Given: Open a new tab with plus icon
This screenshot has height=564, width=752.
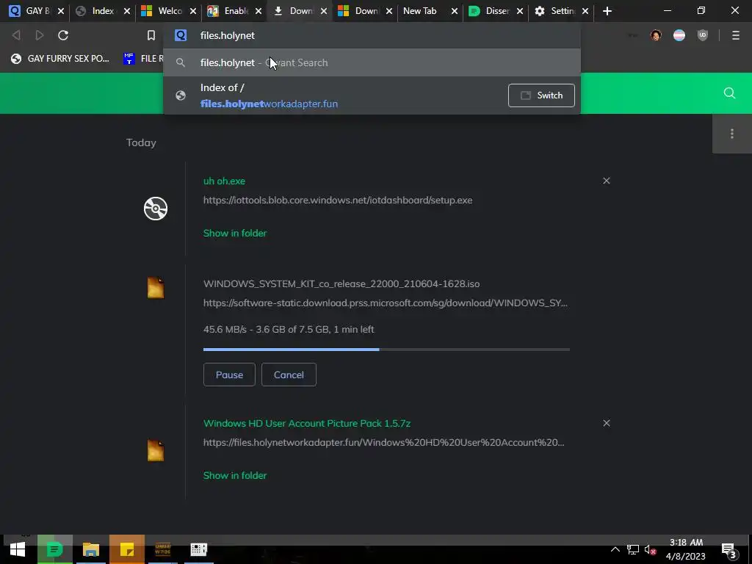Looking at the screenshot, I should [607, 11].
